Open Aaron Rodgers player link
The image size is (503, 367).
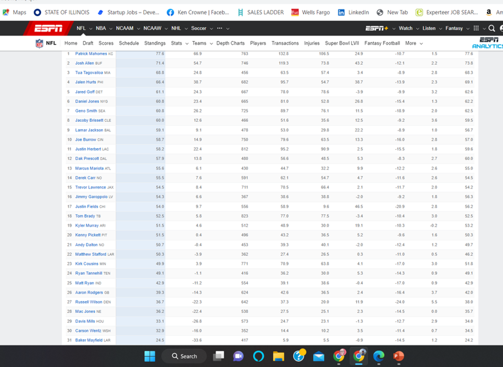pos(89,292)
